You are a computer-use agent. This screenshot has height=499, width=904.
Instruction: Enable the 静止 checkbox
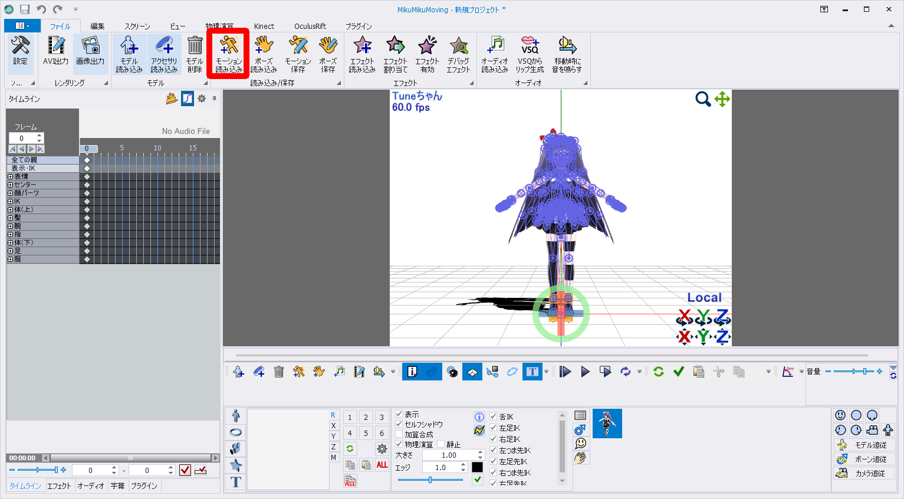point(441,444)
